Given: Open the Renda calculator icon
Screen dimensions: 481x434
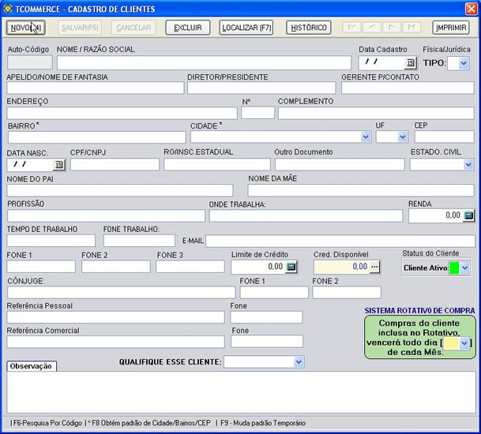Looking at the screenshot, I should point(468,215).
